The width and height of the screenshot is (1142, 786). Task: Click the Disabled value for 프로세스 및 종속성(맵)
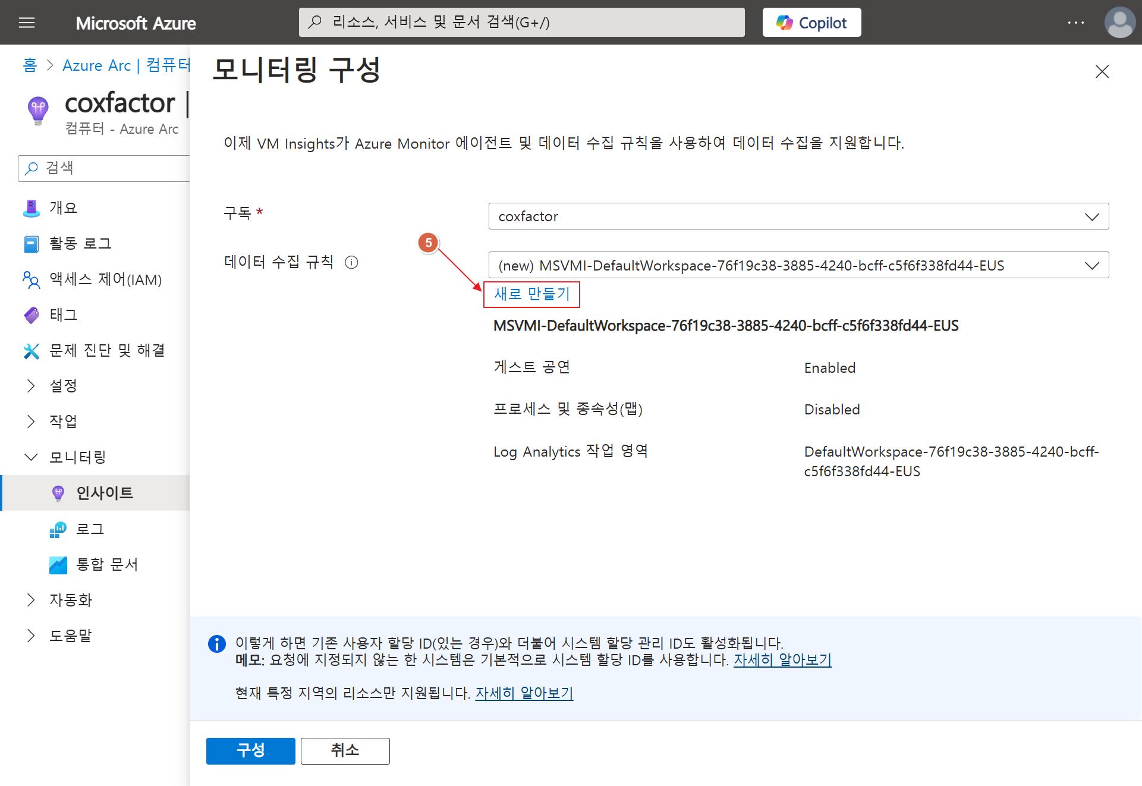[832, 410]
